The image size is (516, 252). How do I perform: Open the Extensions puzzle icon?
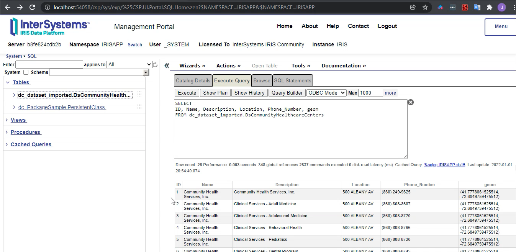click(489, 7)
